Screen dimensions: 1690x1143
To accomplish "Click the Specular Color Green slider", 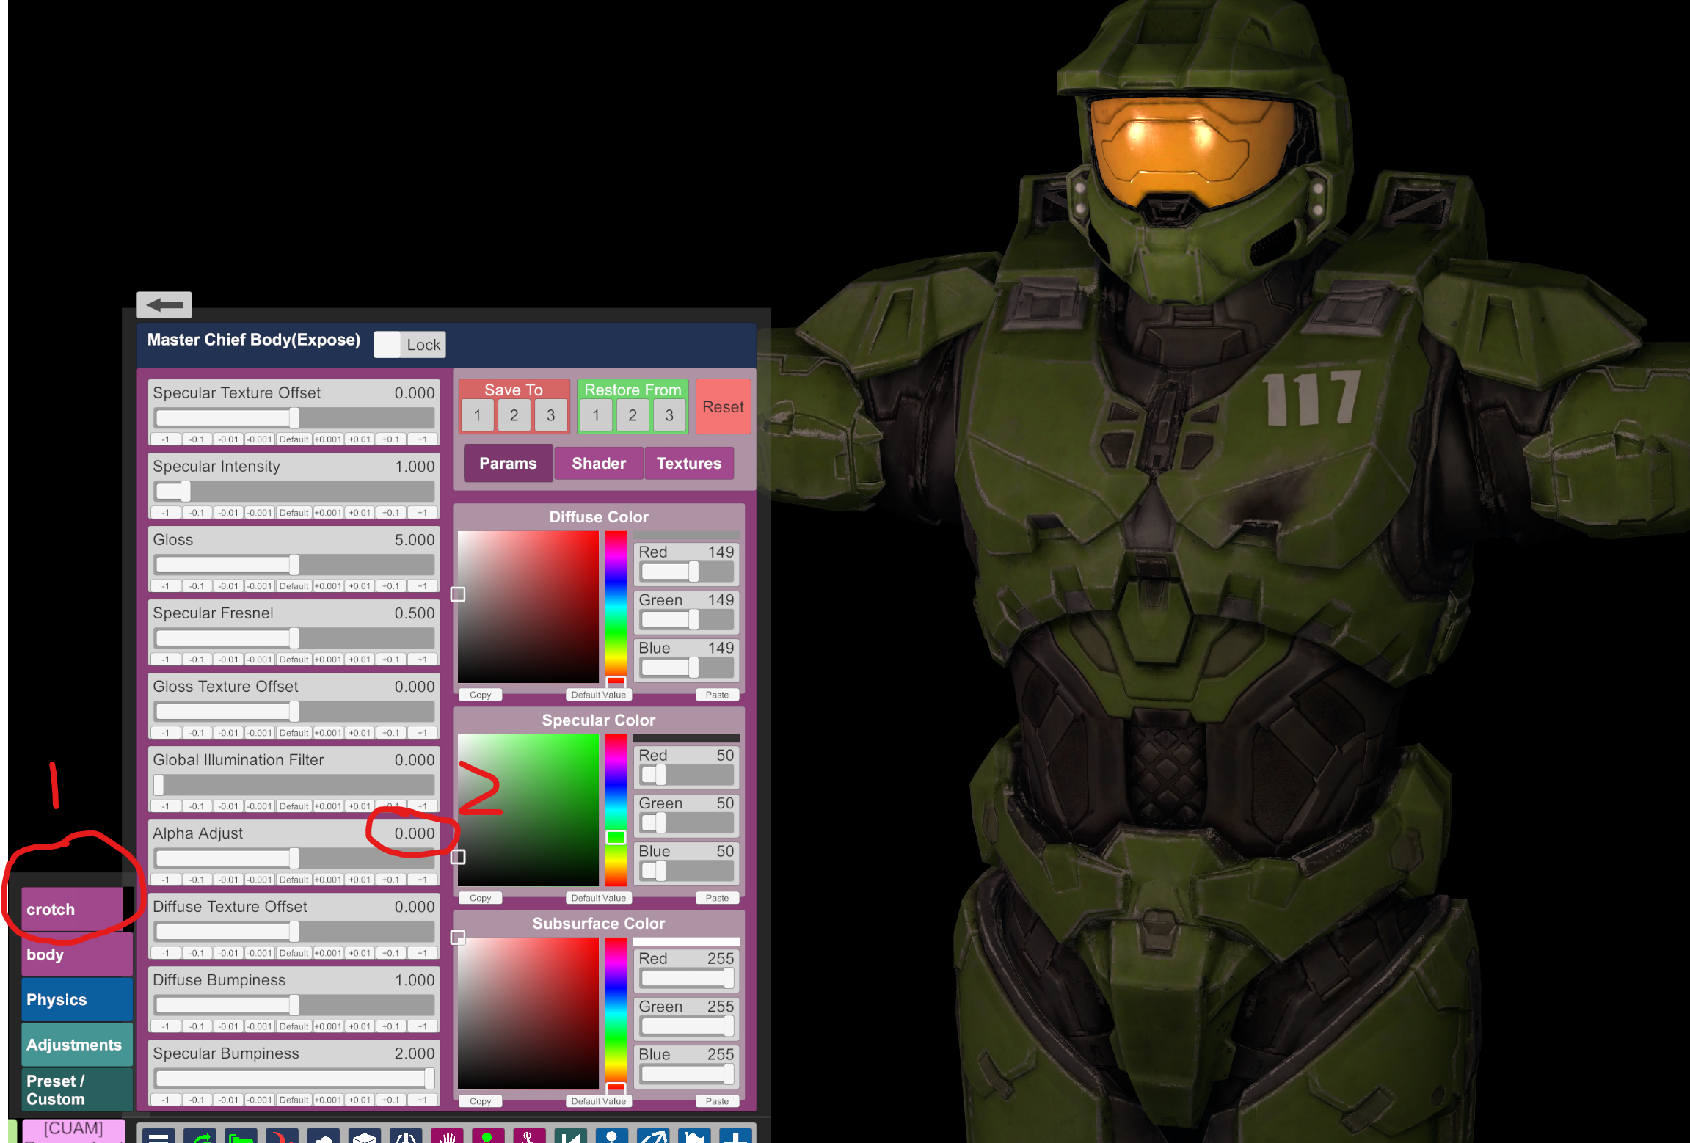I will pos(686,823).
